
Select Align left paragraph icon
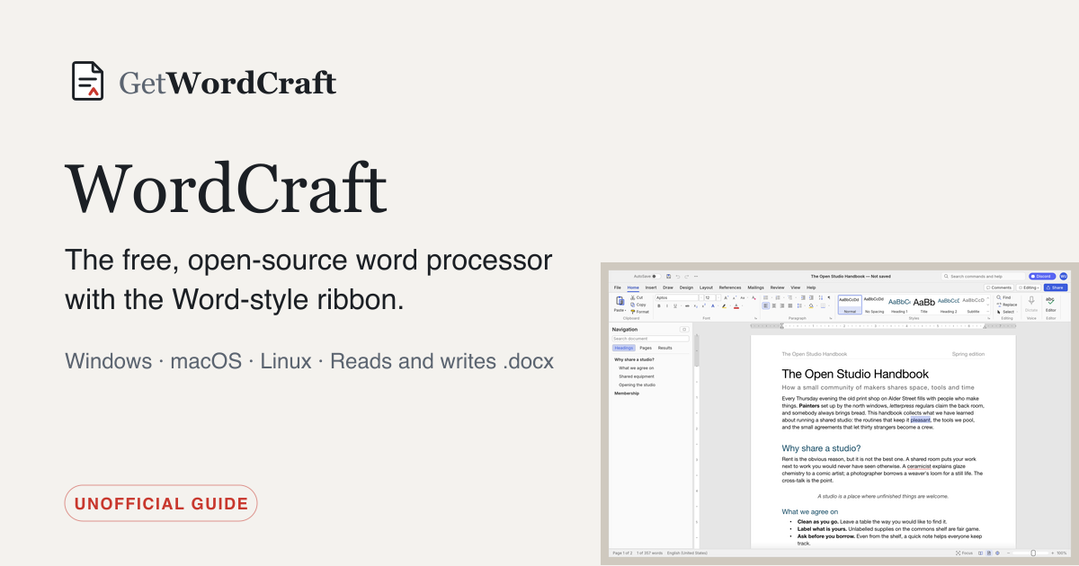(x=766, y=305)
